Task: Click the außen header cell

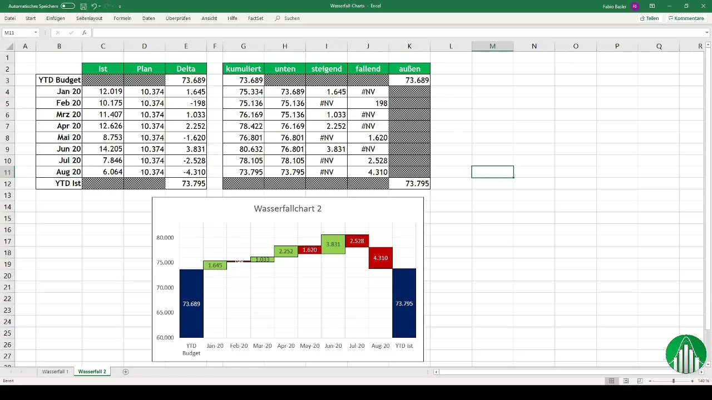Action: 409,69
